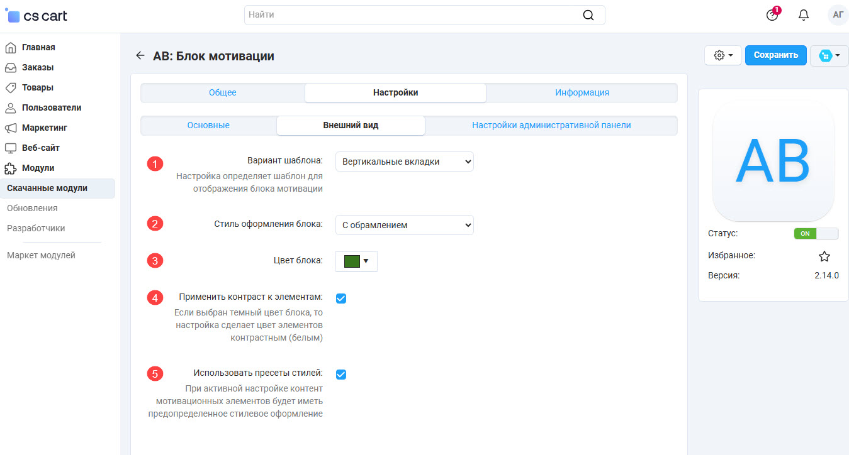
Task: Mark module as favorite with star icon
Action: coord(824,256)
